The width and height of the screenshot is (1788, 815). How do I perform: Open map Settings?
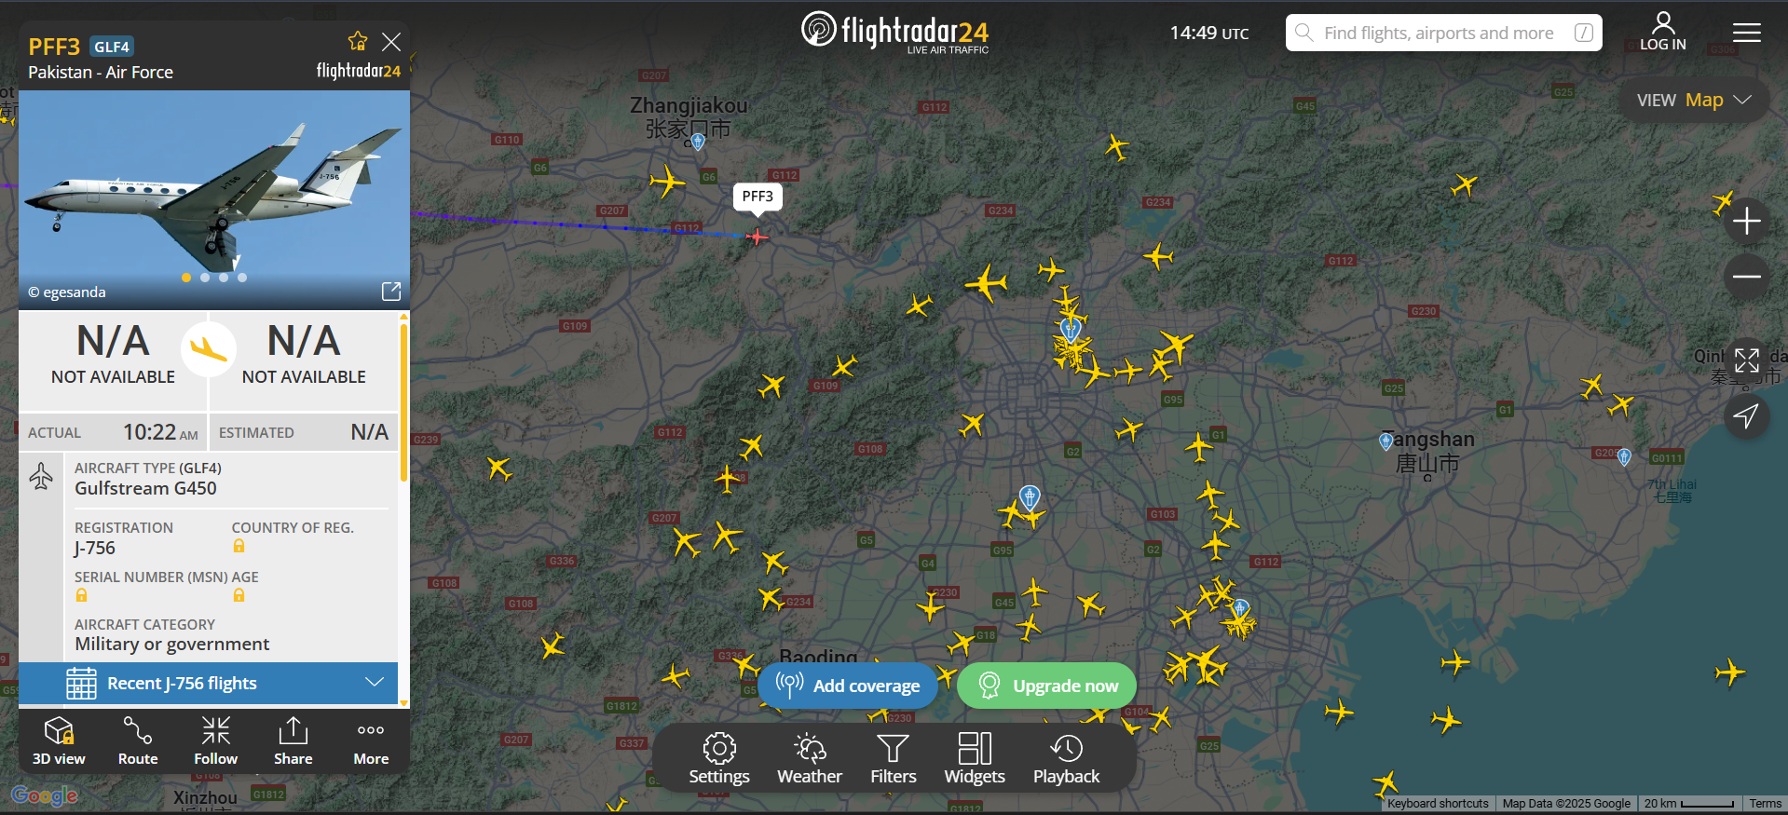(x=719, y=758)
